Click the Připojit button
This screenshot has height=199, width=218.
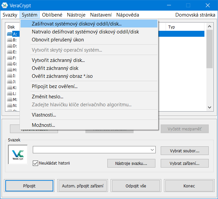[29, 186]
